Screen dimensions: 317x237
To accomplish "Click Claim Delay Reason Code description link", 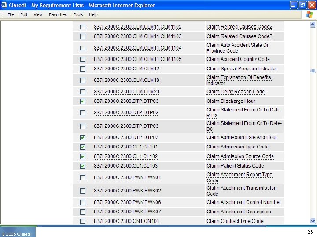I will [236, 92].
